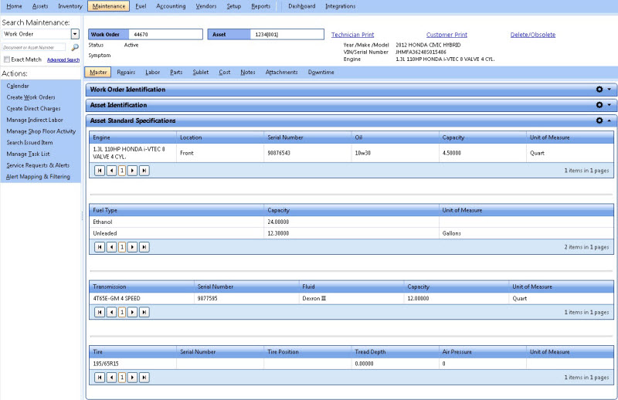Go to first page in Engine grid
Viewport: 618px width, 400px height.
[100, 171]
